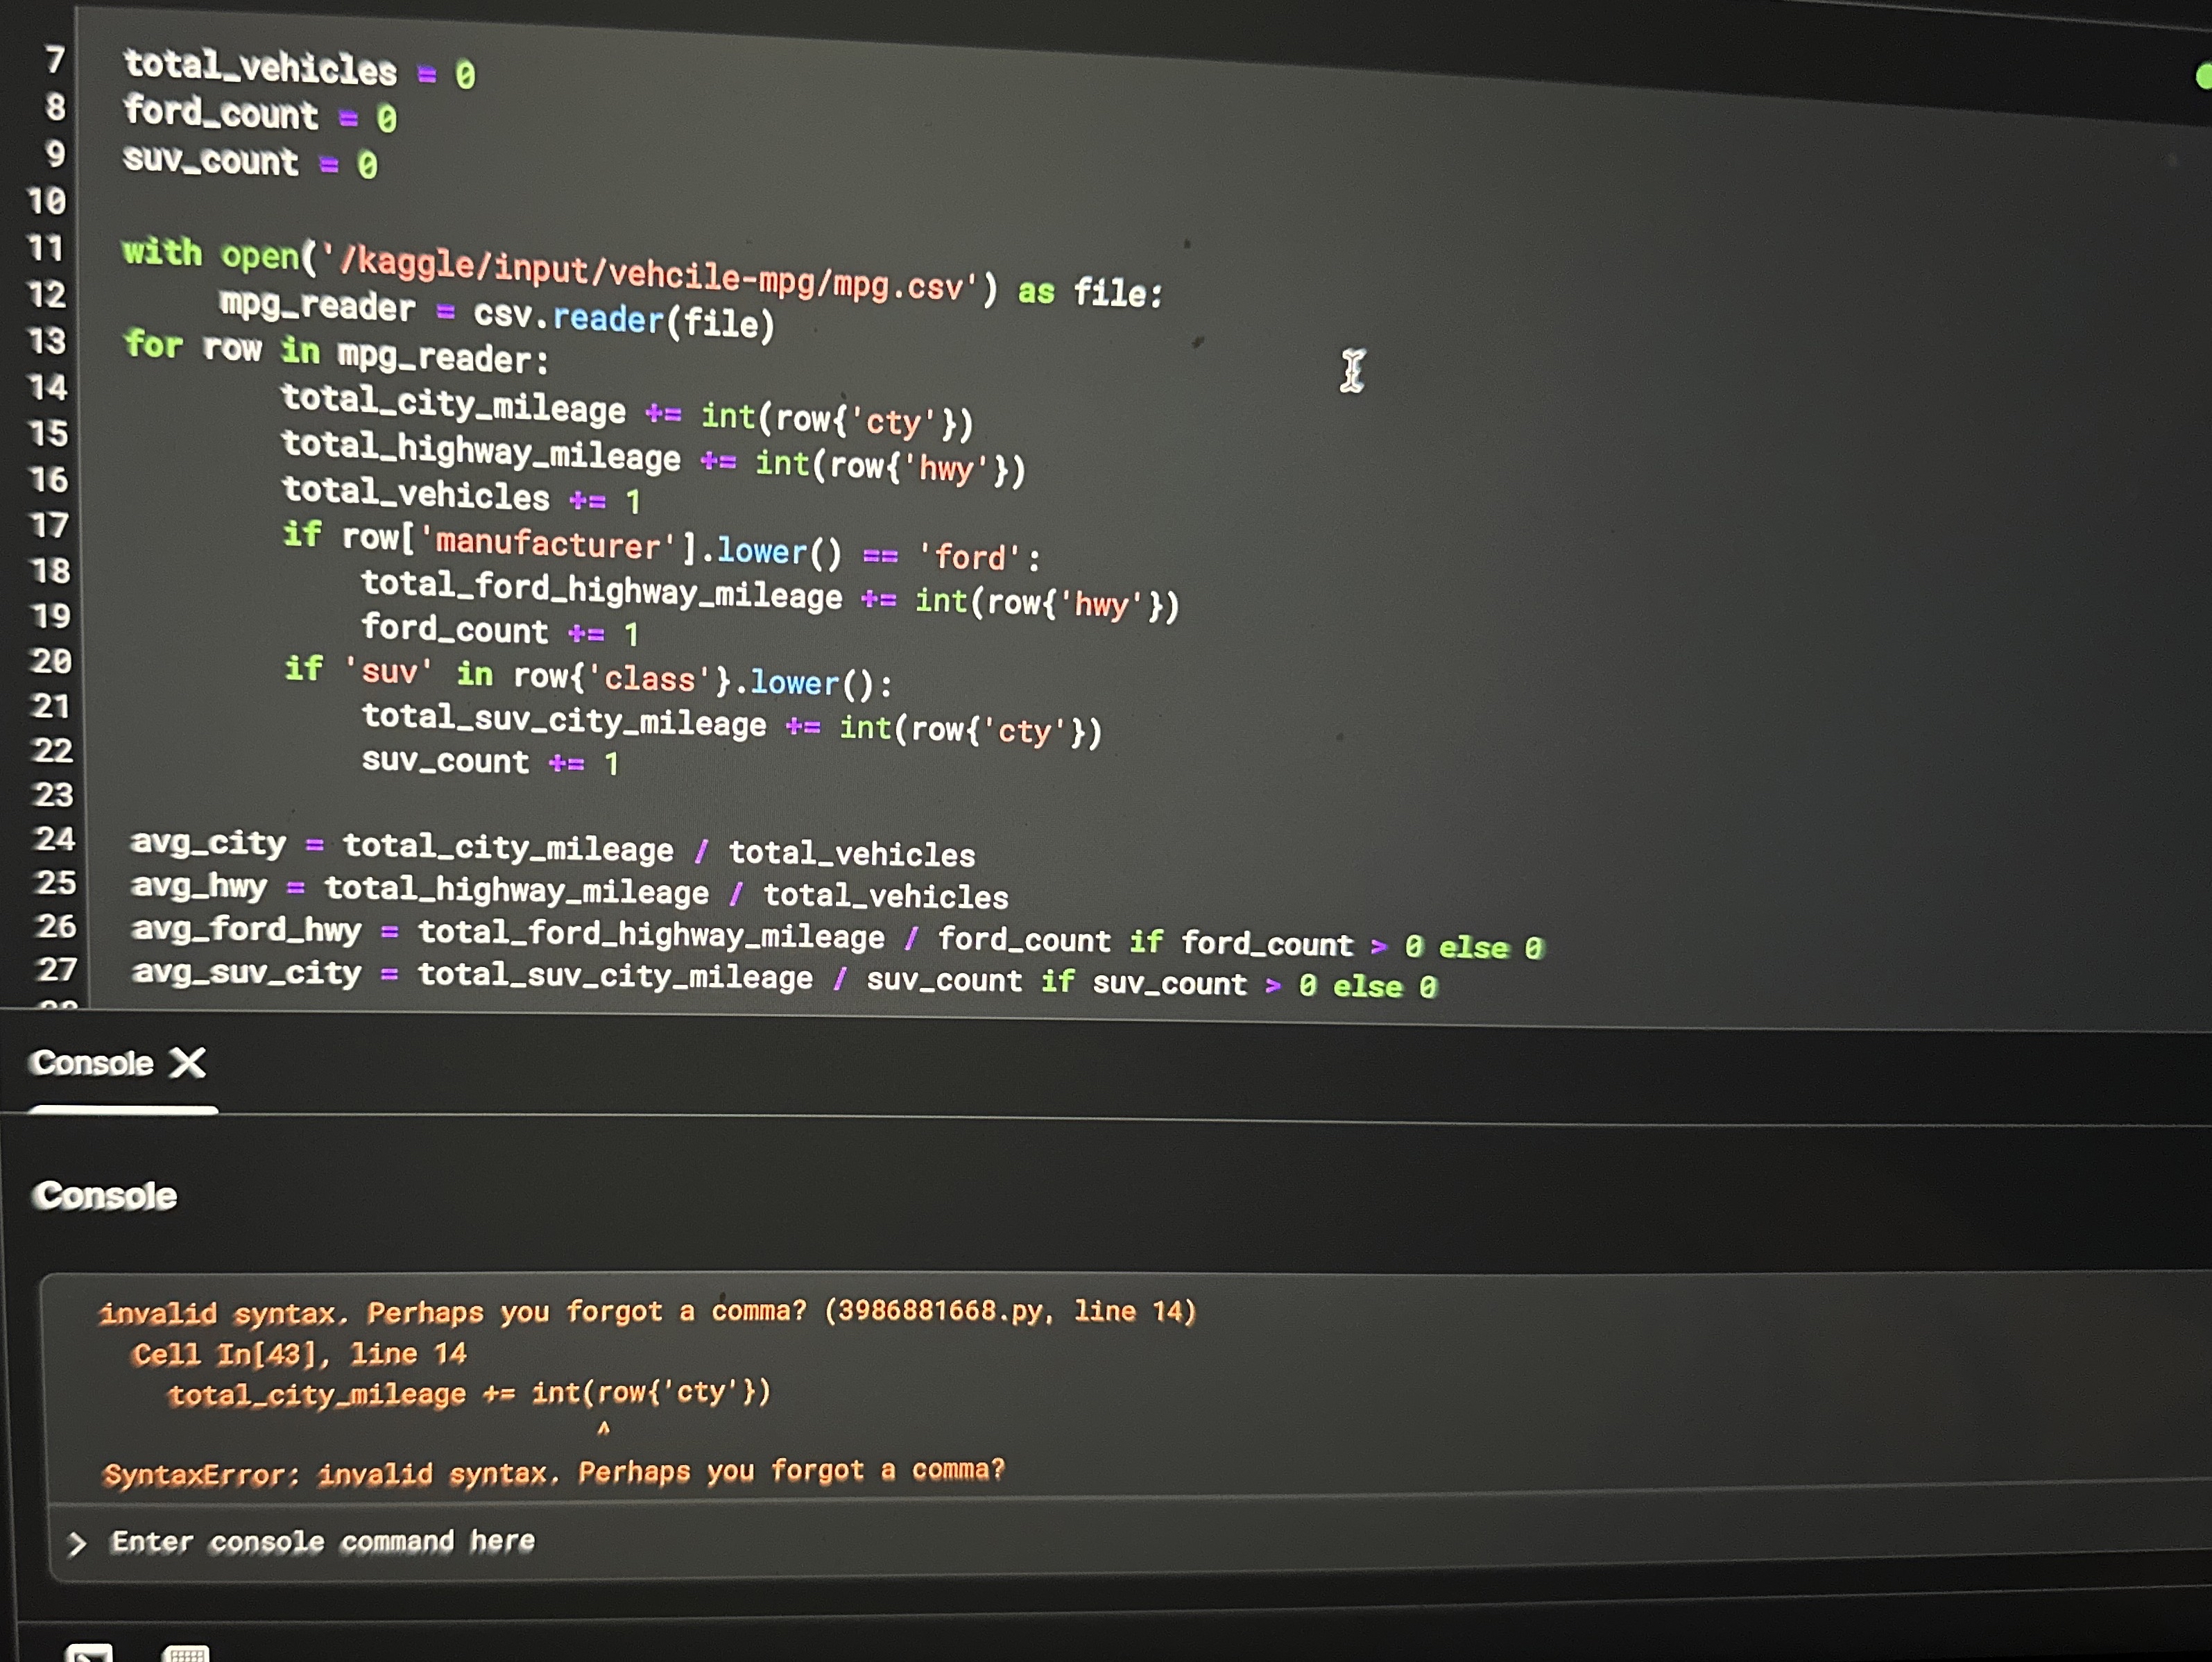Select the Console tab label
This screenshot has width=2212, height=1662.
[92, 1062]
